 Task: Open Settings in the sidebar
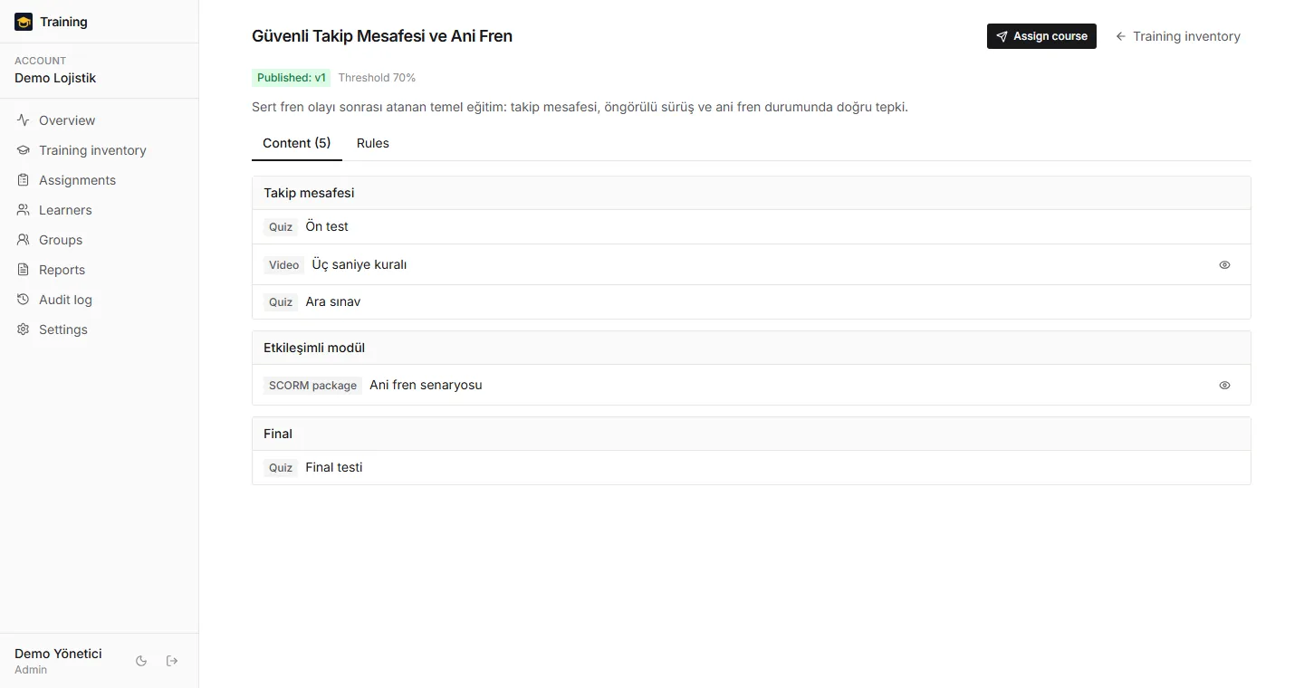point(100,330)
